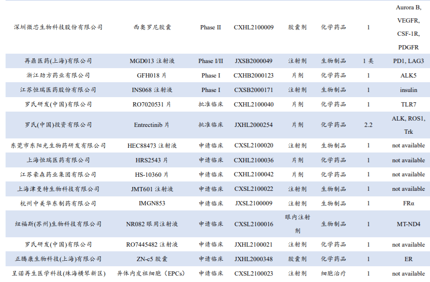
Task: Select the target FRα
Action: (408, 203)
